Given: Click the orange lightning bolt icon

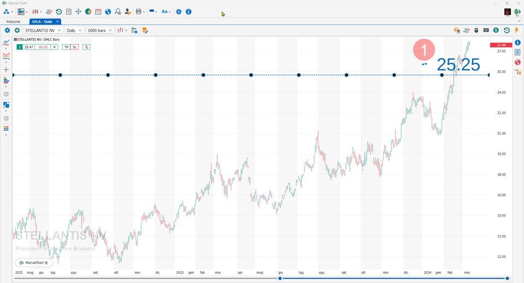Looking at the screenshot, I should tap(516, 31).
